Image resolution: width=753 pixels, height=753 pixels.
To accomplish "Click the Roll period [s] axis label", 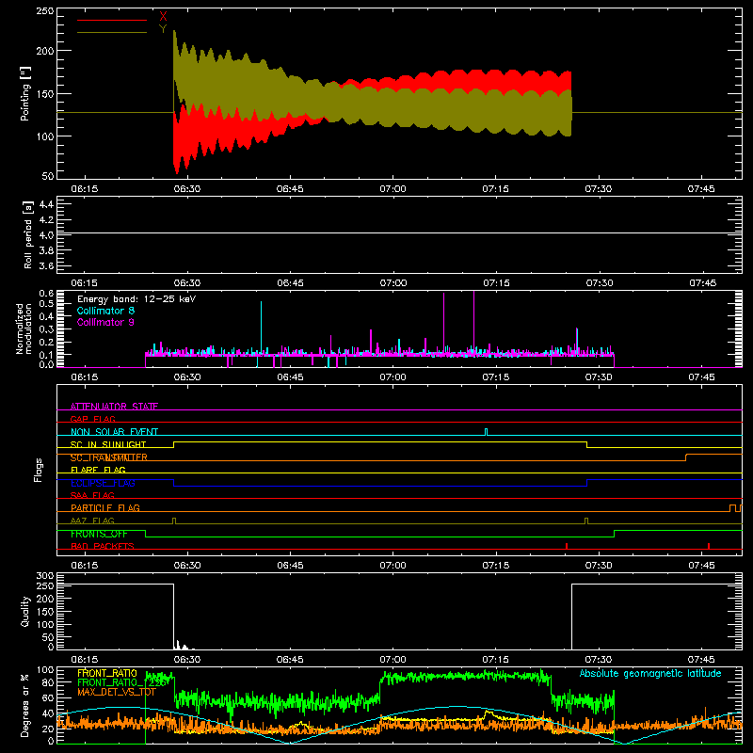I will click(27, 234).
